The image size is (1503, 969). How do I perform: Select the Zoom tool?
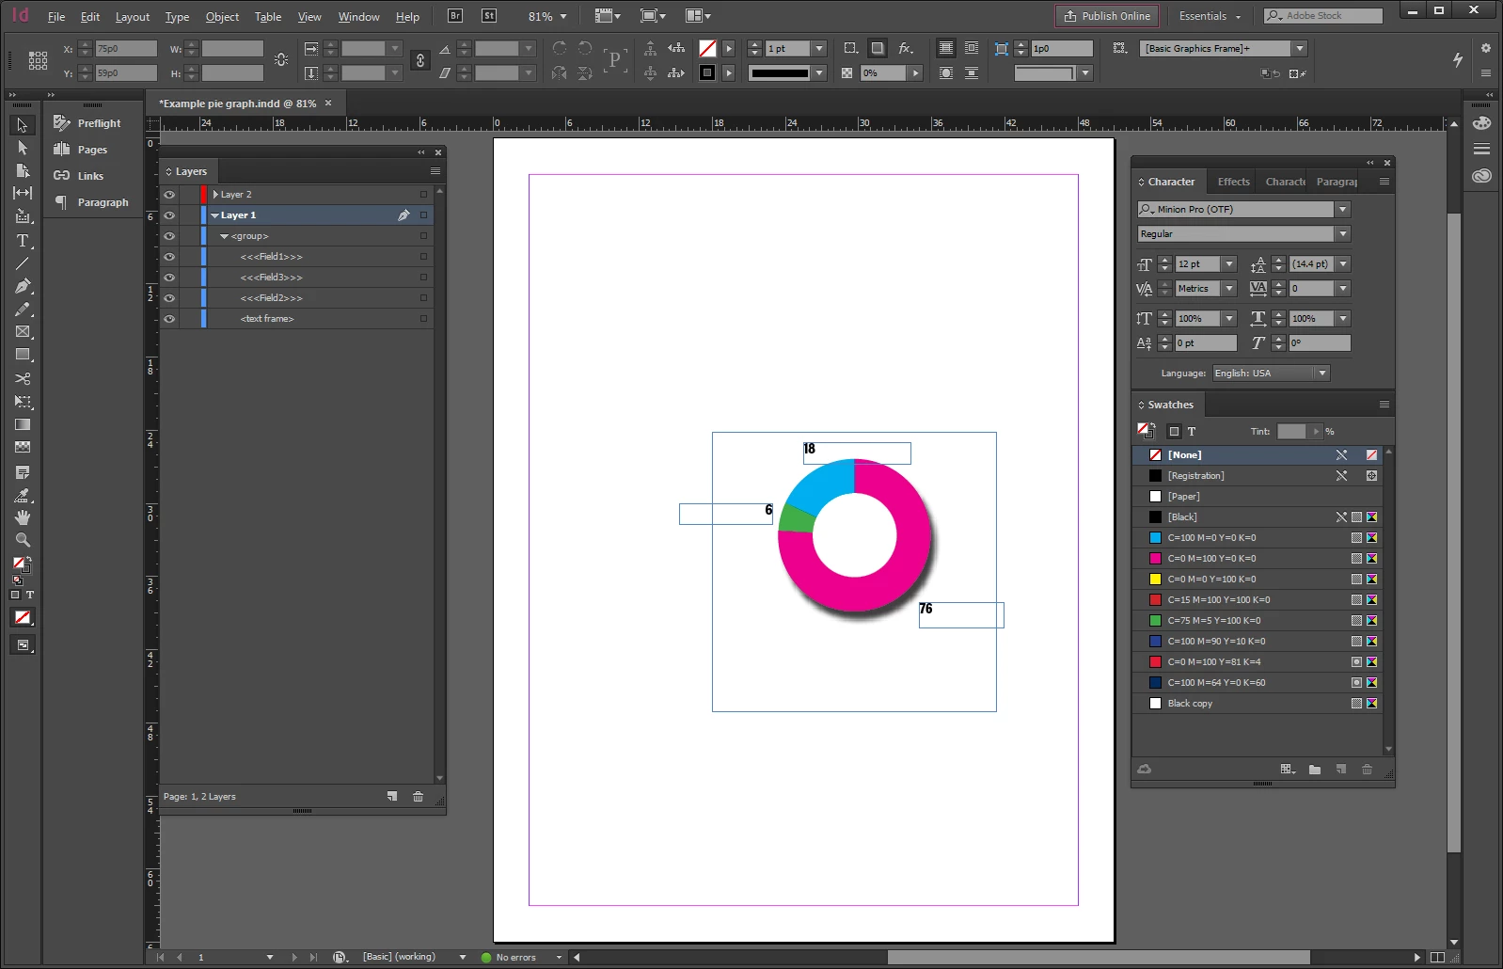coord(23,540)
